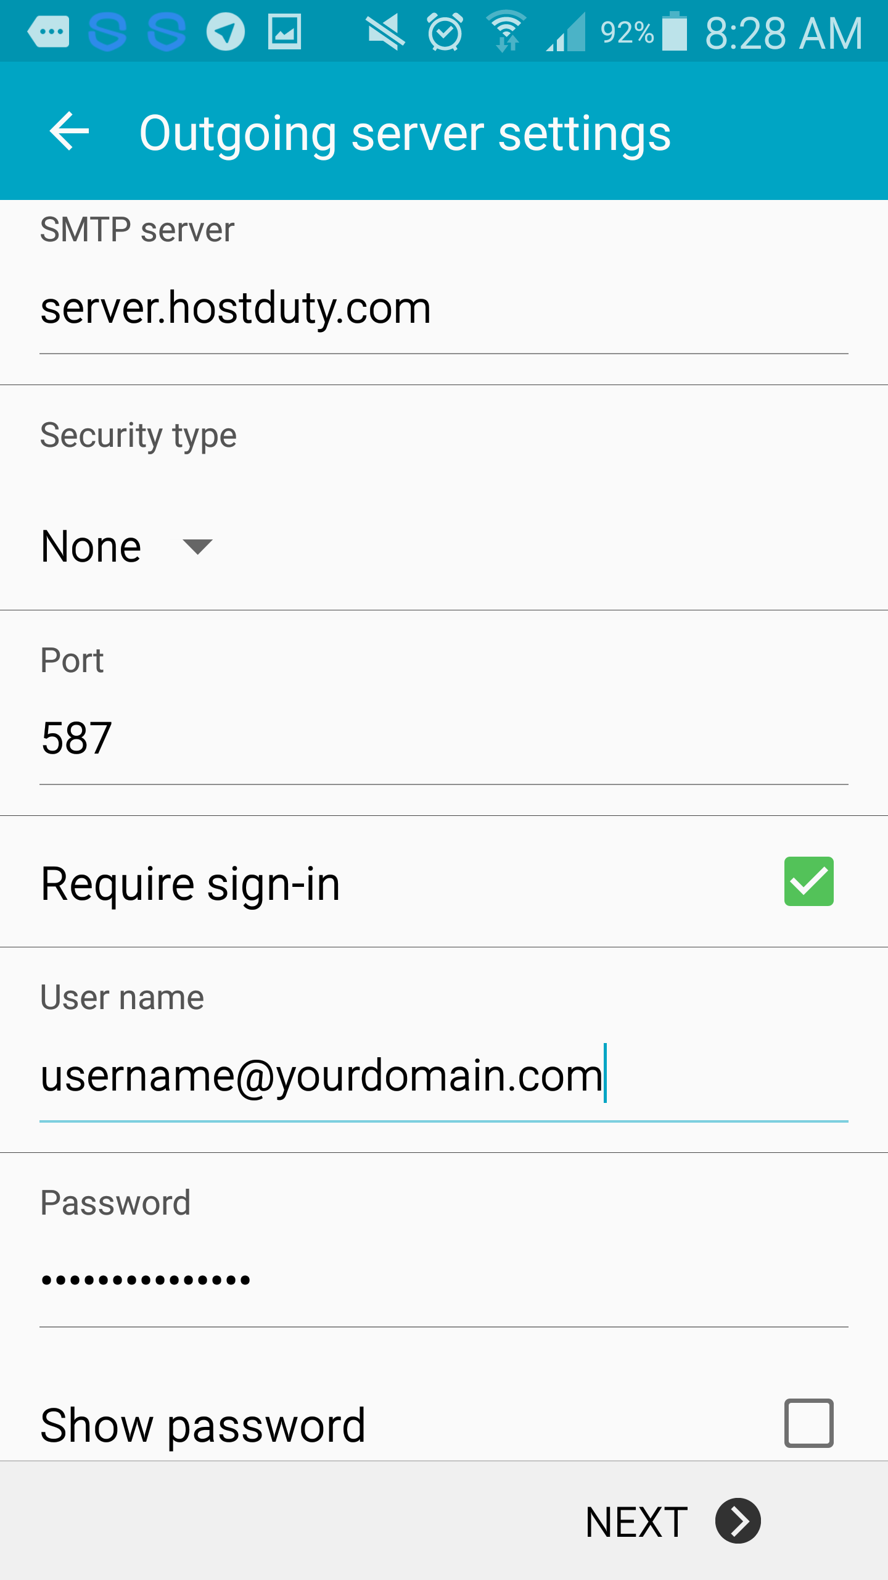
Task: Tap the Telegram notification icon
Action: pos(225,32)
